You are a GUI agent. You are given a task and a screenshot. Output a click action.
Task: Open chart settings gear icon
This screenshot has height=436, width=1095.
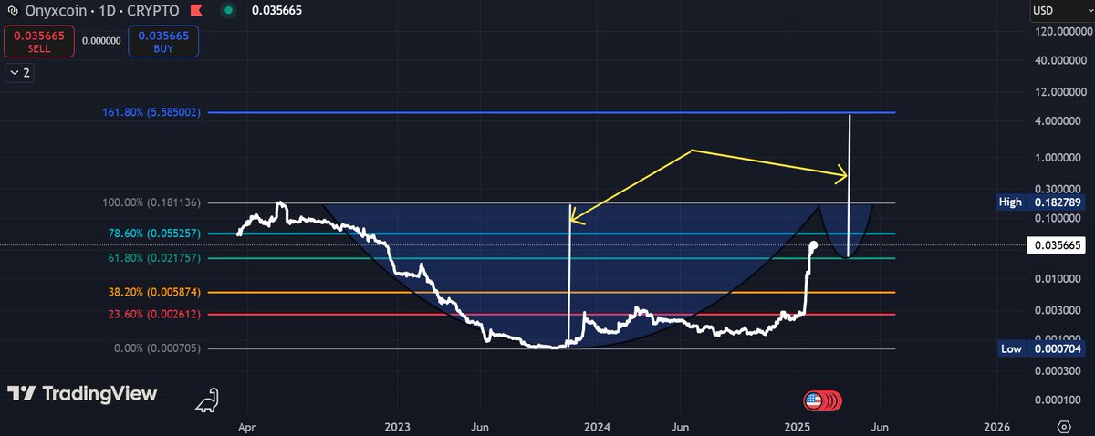pos(1063,427)
